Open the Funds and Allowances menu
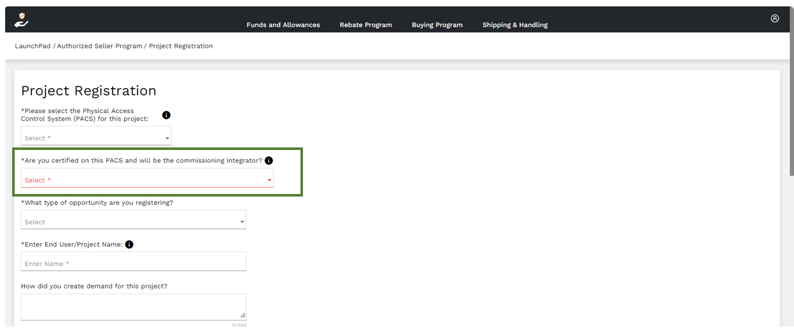794x328 pixels. click(x=283, y=25)
